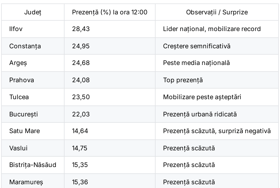Select the București row name
This screenshot has height=188, width=280.
(24, 114)
